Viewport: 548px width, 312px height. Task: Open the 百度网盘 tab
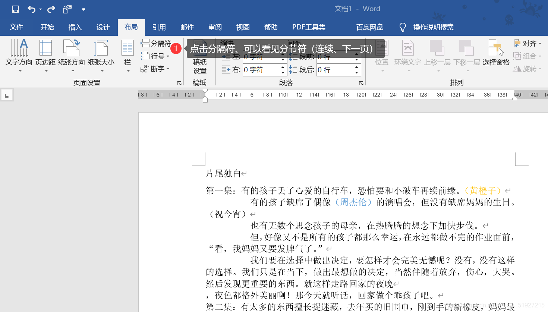(x=370, y=27)
